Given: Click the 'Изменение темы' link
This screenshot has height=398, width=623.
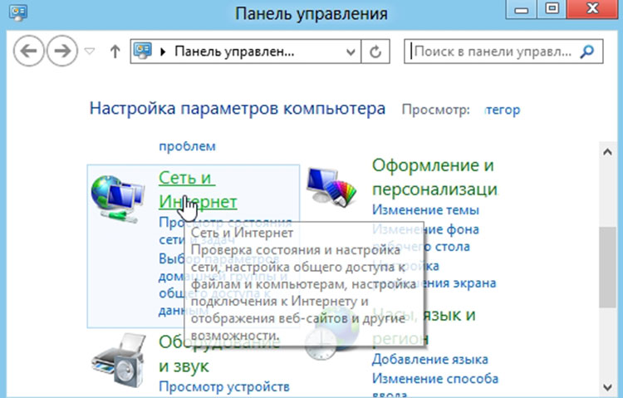Looking at the screenshot, I should [418, 209].
